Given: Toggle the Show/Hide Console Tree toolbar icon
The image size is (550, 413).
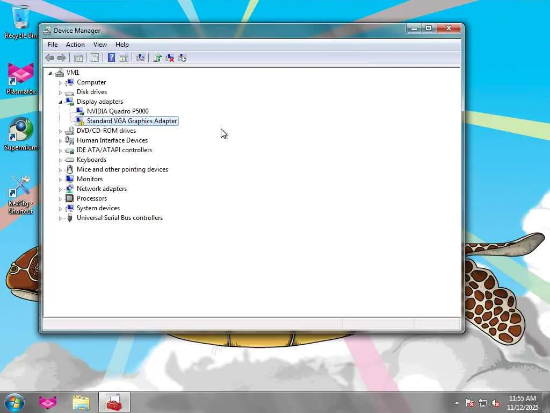Looking at the screenshot, I should point(78,58).
